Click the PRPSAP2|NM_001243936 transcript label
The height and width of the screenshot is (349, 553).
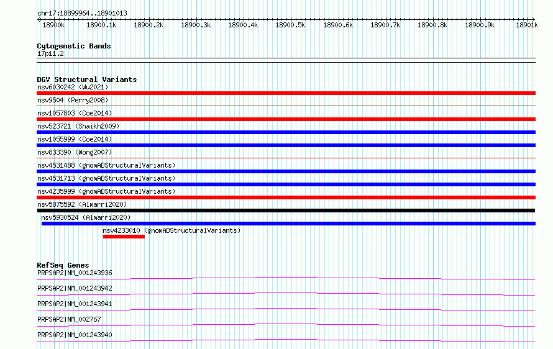click(x=75, y=273)
